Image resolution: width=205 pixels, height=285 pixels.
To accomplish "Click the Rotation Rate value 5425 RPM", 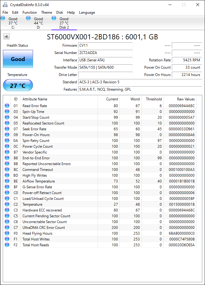I will (x=187, y=60).
